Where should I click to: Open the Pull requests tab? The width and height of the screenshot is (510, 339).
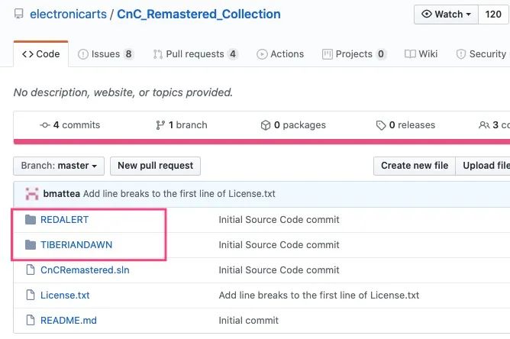[x=195, y=54]
